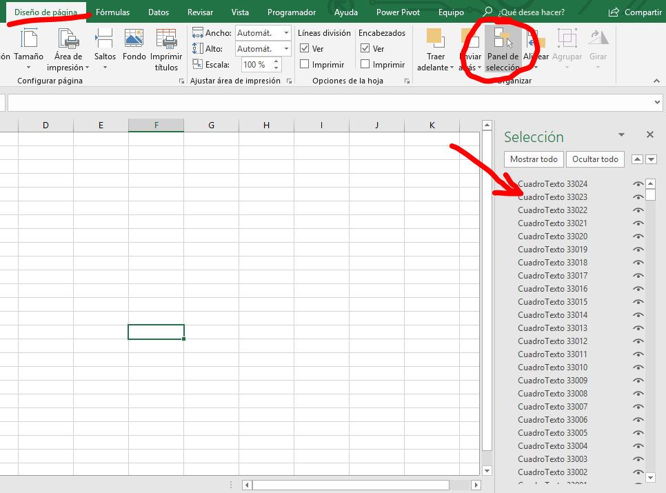Click the Fondo background icon
This screenshot has height=493, width=666.
tap(134, 40)
